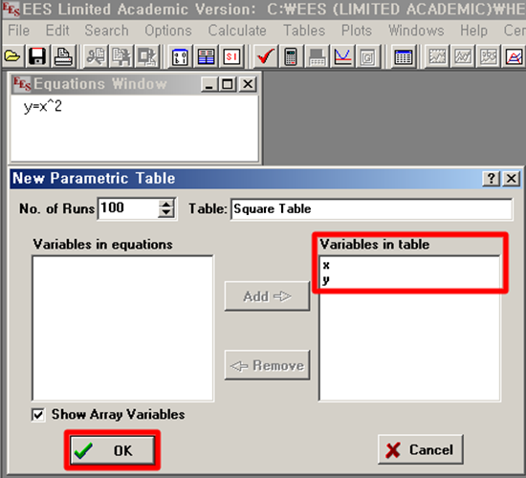
Task: Save the file using the floppy disk icon
Action: click(37, 56)
